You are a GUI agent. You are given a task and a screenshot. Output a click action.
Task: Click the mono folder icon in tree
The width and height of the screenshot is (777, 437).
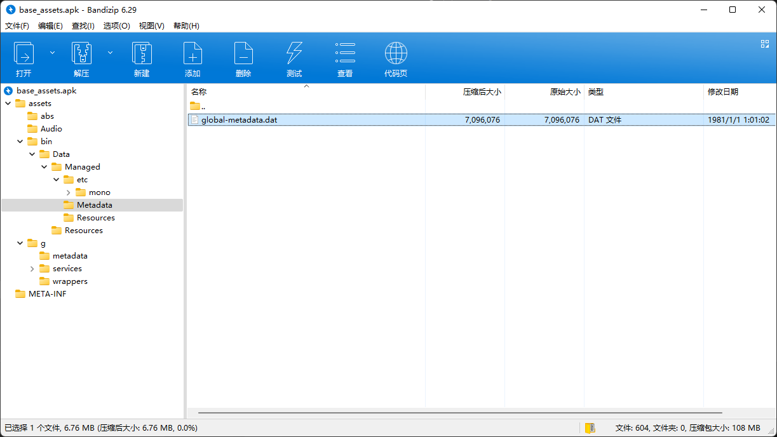click(81, 192)
